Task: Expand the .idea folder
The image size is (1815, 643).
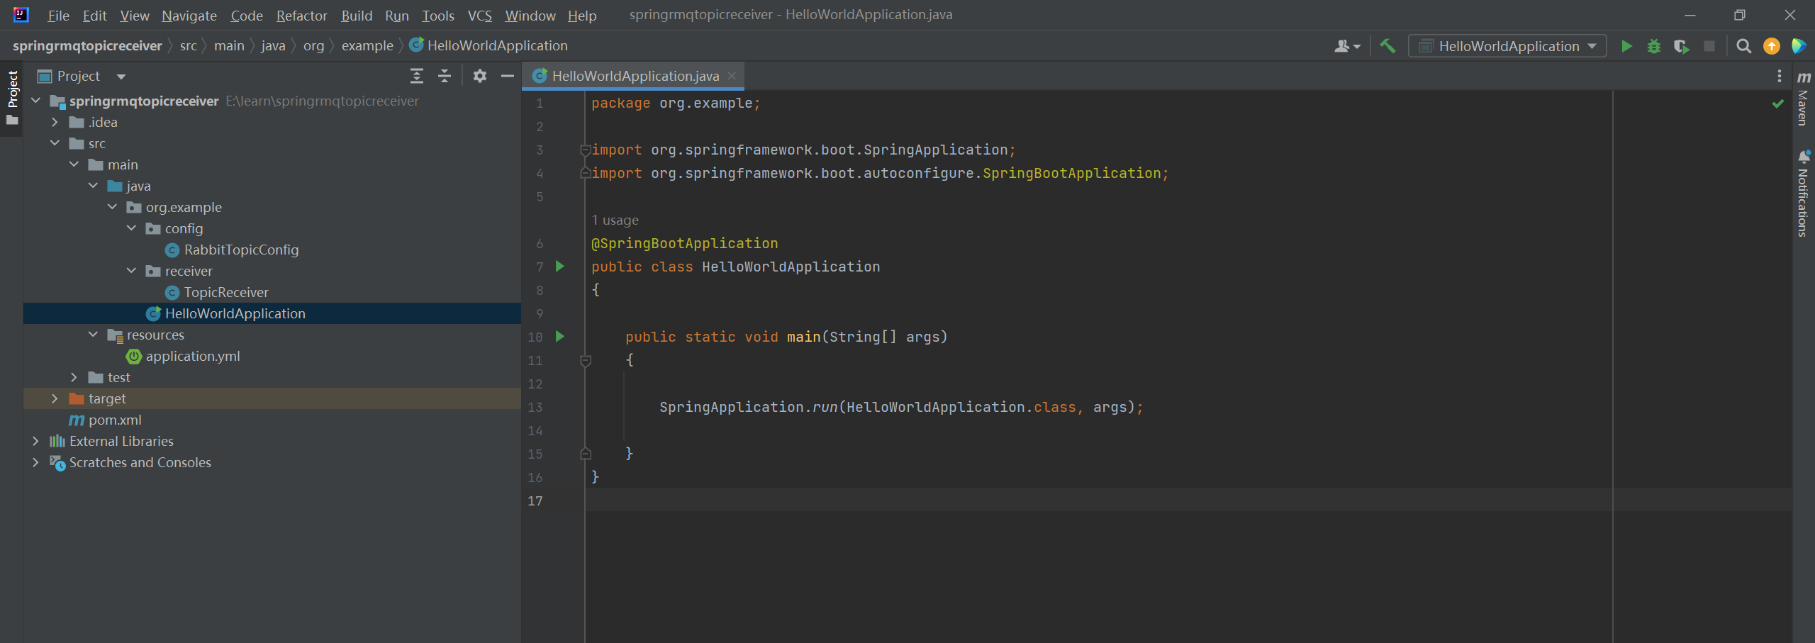Action: [x=55, y=122]
